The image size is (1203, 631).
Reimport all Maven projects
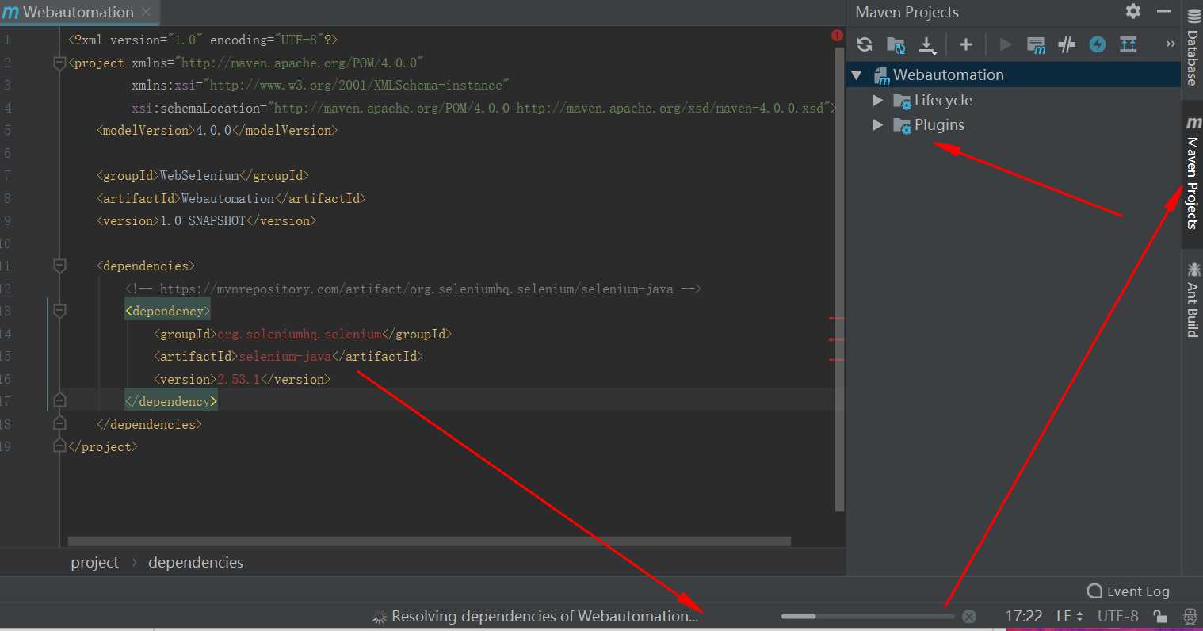tap(865, 44)
